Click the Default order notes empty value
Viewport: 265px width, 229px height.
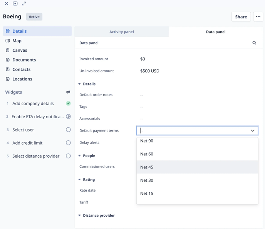(142, 95)
